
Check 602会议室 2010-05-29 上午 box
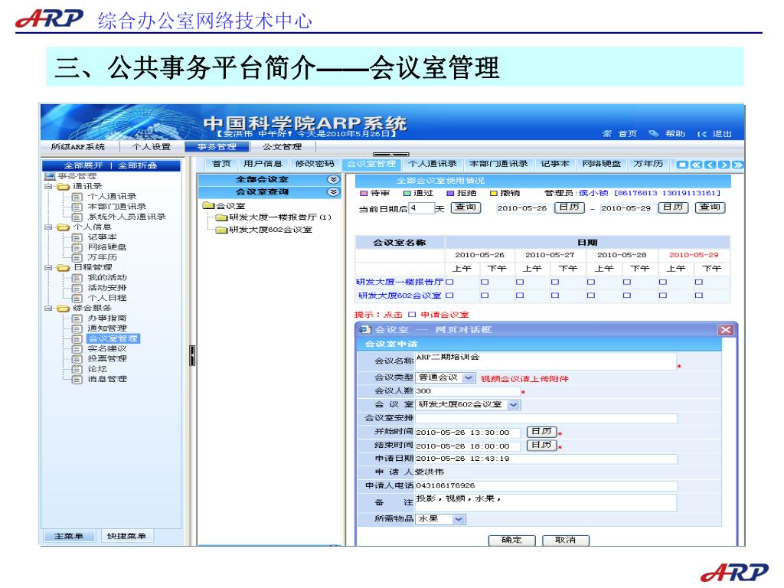click(x=662, y=296)
